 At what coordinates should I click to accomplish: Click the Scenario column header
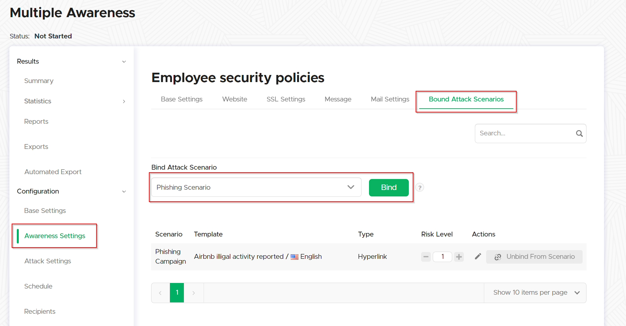(169, 234)
